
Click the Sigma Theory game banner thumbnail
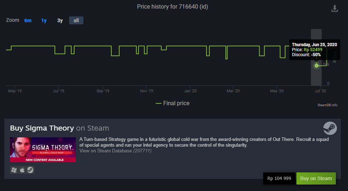(43, 150)
